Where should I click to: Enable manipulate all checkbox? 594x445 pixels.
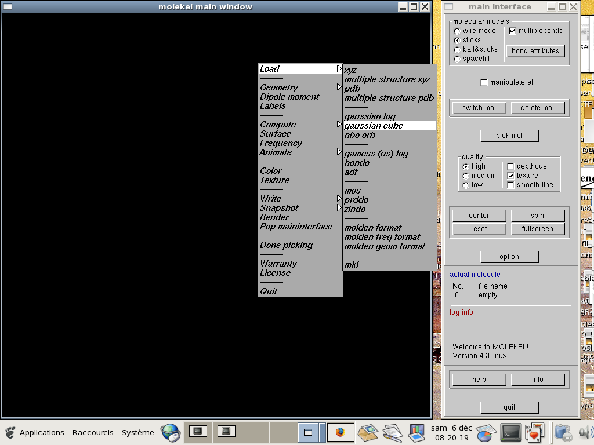coord(484,82)
